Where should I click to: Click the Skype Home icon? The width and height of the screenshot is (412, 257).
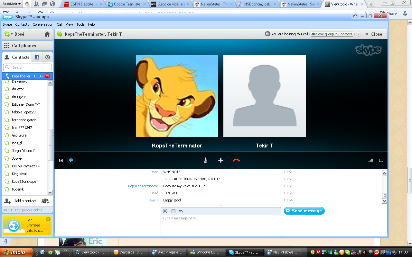(x=47, y=34)
